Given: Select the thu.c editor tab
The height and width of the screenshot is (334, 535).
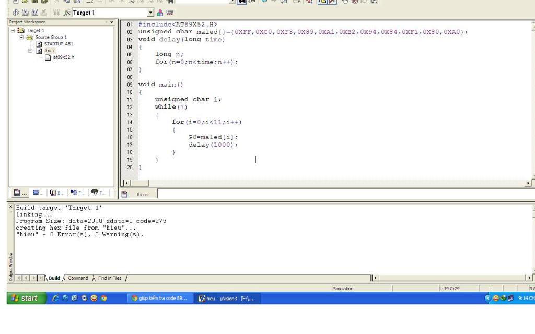Looking at the screenshot, I should pyautogui.click(x=139, y=194).
